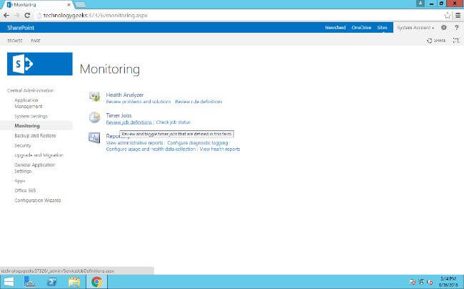This screenshot has width=464, height=289.
Task: Click the help question mark icon
Action: coord(457,28)
